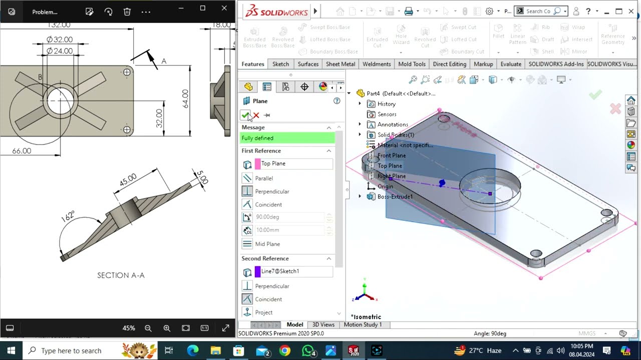Open the 3D Views bottom tab
641x360 pixels.
[324, 324]
